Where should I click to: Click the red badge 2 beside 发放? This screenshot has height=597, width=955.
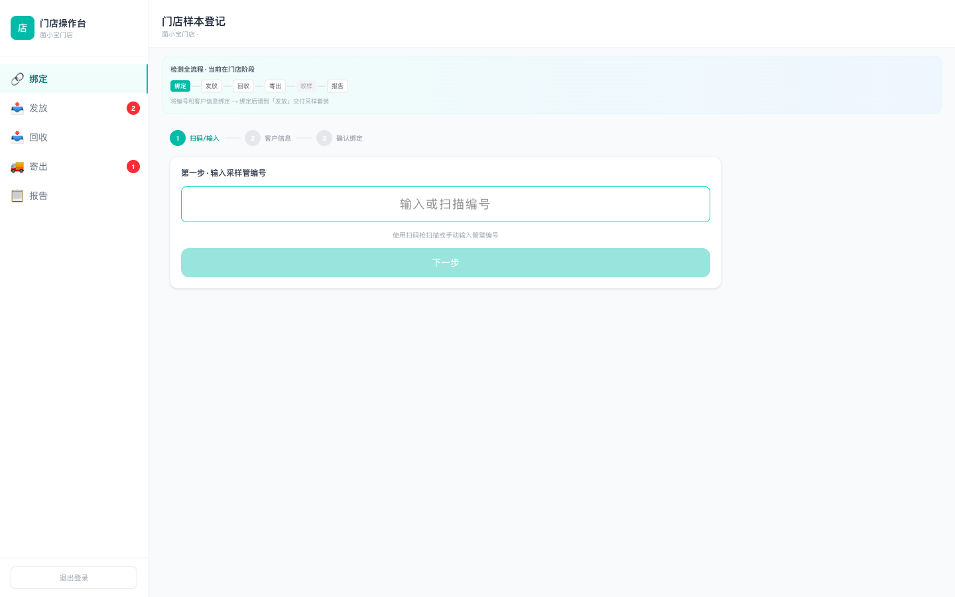(133, 108)
